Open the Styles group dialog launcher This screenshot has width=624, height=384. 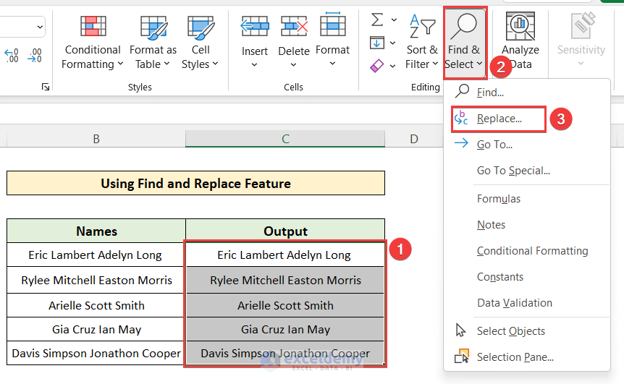pyautogui.click(x=46, y=87)
